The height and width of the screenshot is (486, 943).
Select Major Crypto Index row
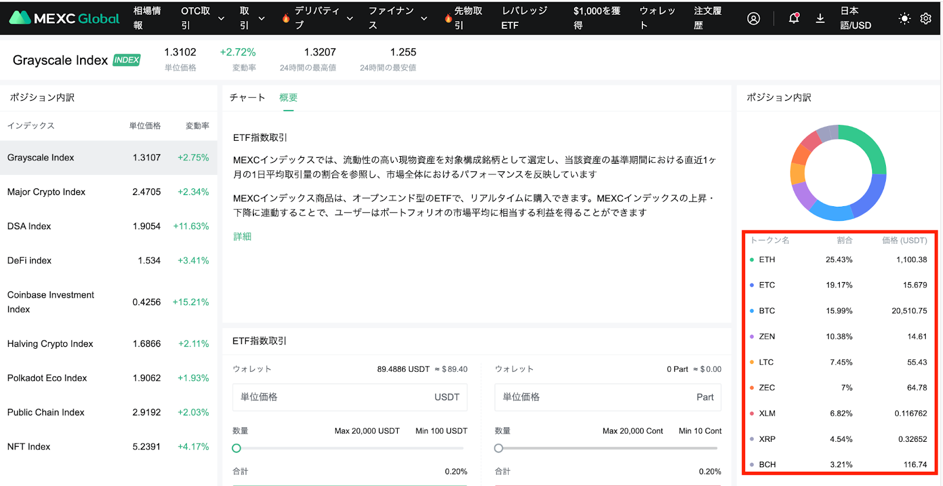pos(108,192)
